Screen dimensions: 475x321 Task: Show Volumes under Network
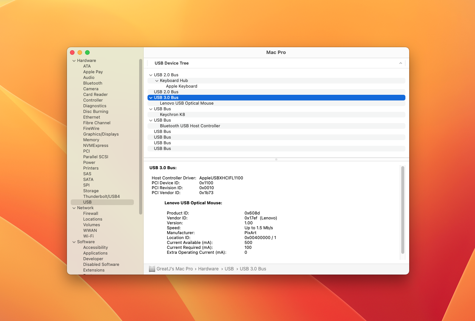[x=92, y=225]
